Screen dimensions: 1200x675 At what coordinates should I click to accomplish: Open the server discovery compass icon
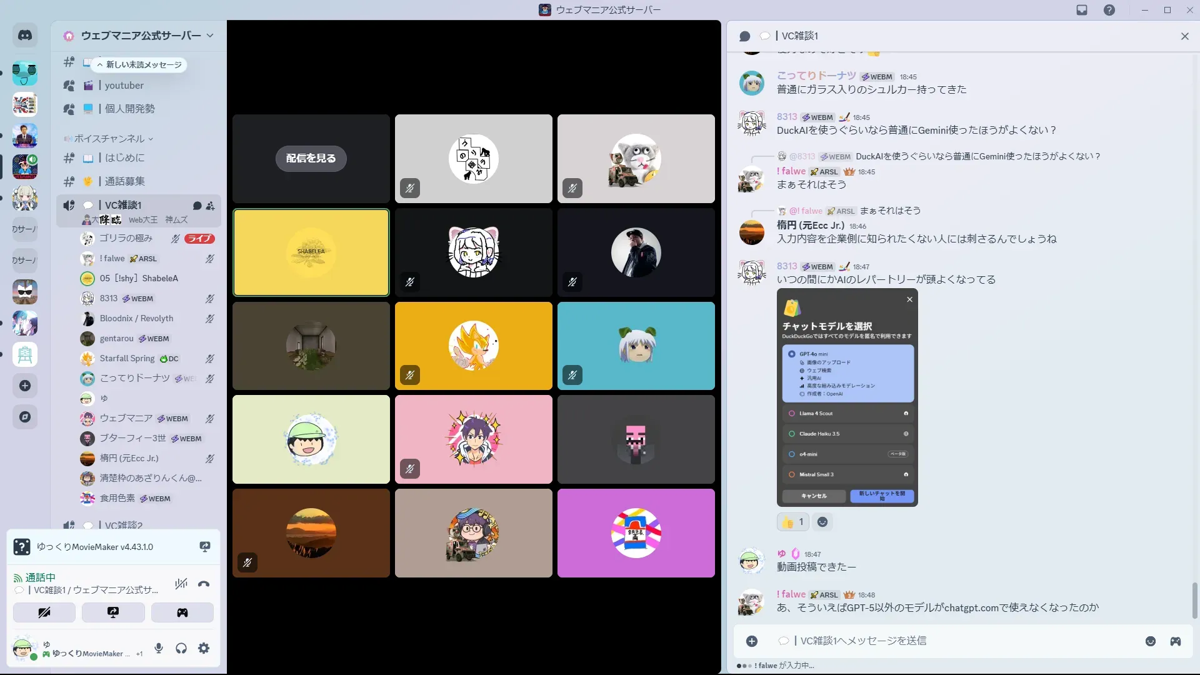point(25,417)
